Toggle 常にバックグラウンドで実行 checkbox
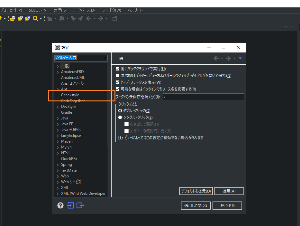Viewport: 300px width, 226px height. click(x=117, y=69)
